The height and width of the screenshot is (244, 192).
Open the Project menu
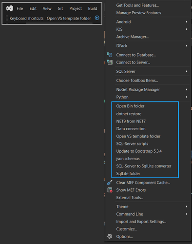tap(76, 8)
